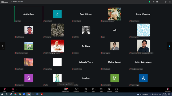Viewport: 172px width, 96px height.
Task: Select Azzahra Lingga blue A avatar
Action: (143, 78)
